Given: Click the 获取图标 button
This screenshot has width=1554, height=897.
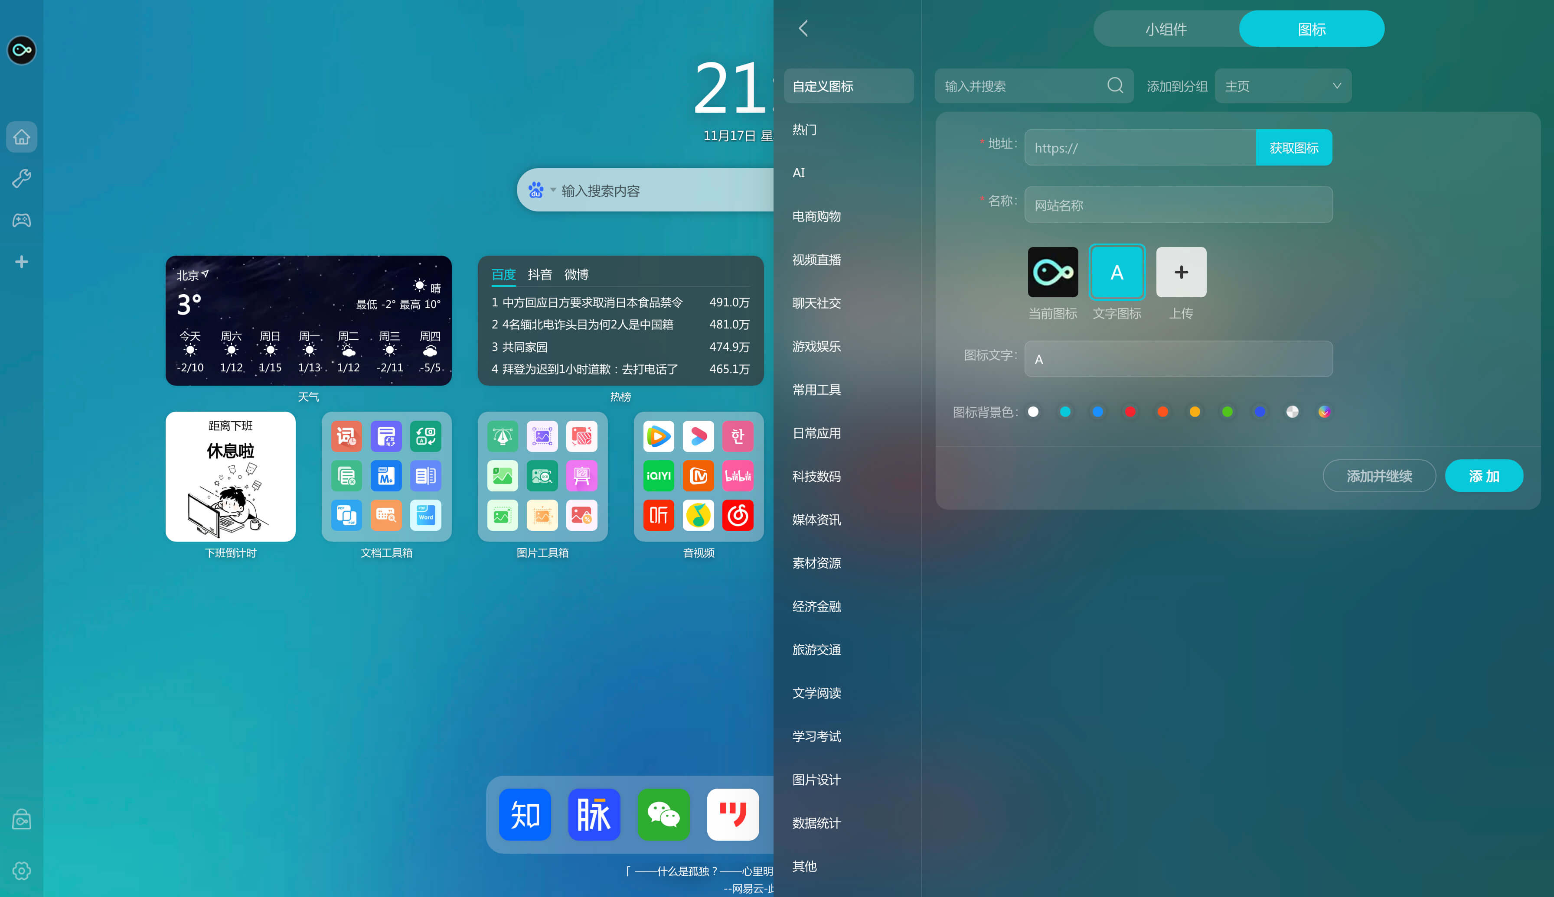Looking at the screenshot, I should click(x=1293, y=148).
